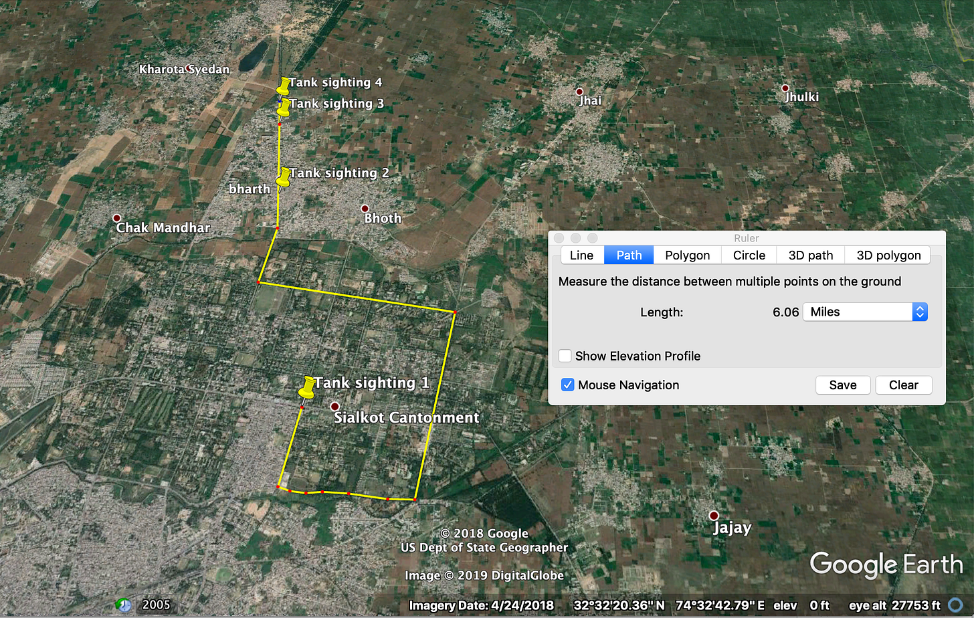Click the eye alt 27753 ft readout

click(x=894, y=605)
